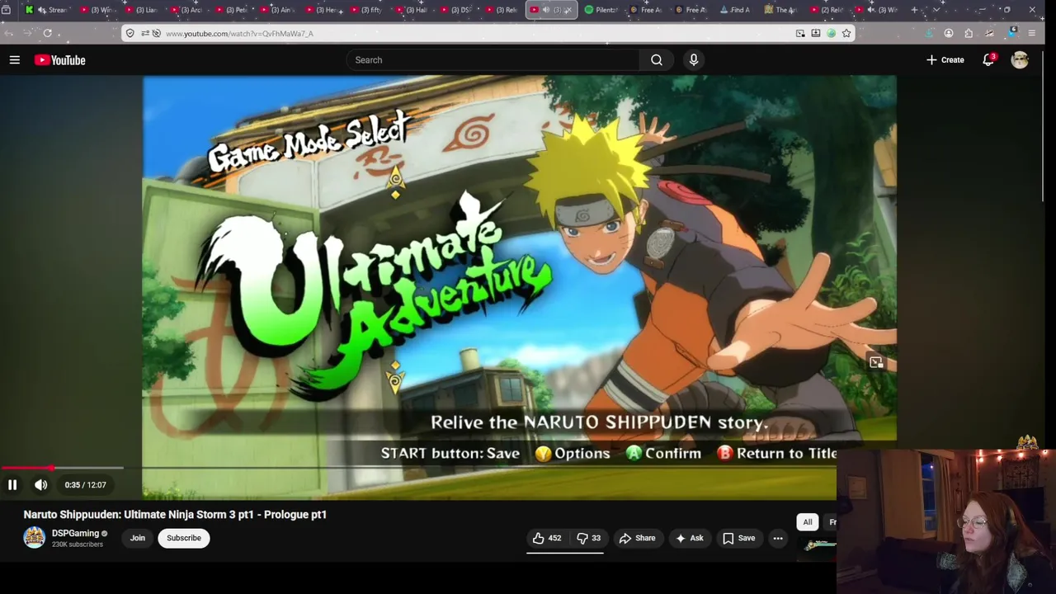
Task: Dislike the video with thumbs down
Action: coord(589,538)
